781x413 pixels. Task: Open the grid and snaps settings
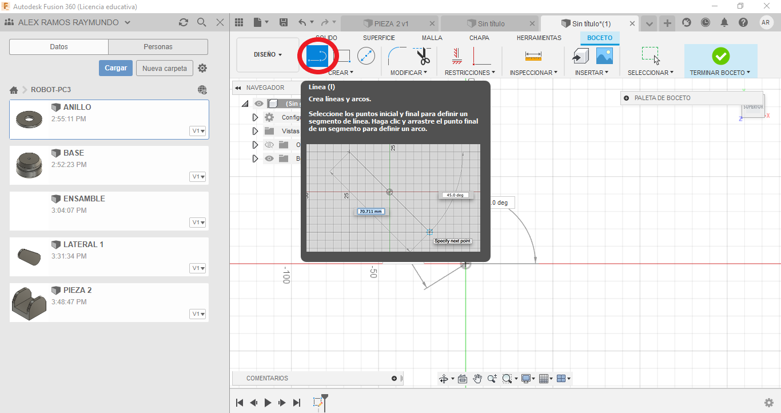pyautogui.click(x=545, y=379)
